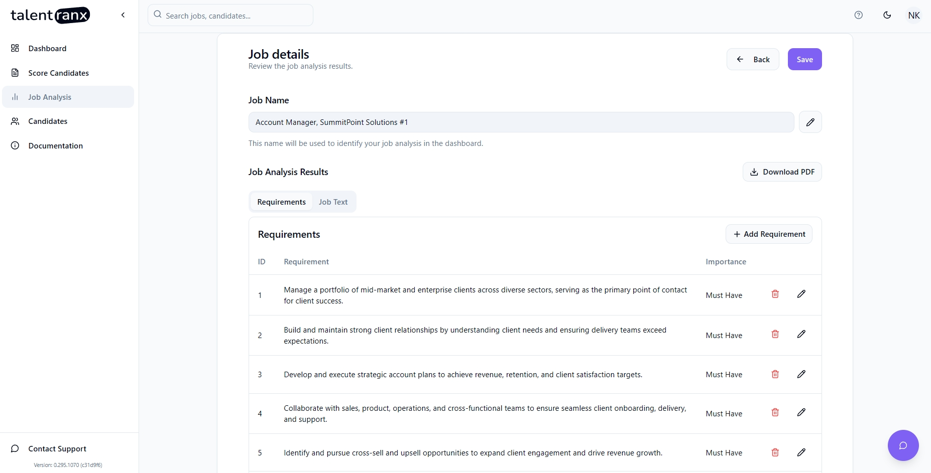Click the chat support bubble icon
Image resolution: width=931 pixels, height=473 pixels.
click(x=902, y=445)
